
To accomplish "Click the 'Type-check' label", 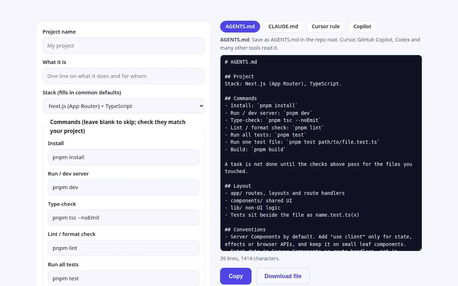I will 62,204.
